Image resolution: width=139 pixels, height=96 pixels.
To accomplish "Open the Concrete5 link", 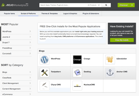I will click(7, 53).
